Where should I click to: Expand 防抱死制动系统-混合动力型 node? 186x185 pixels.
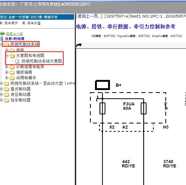point(1,84)
